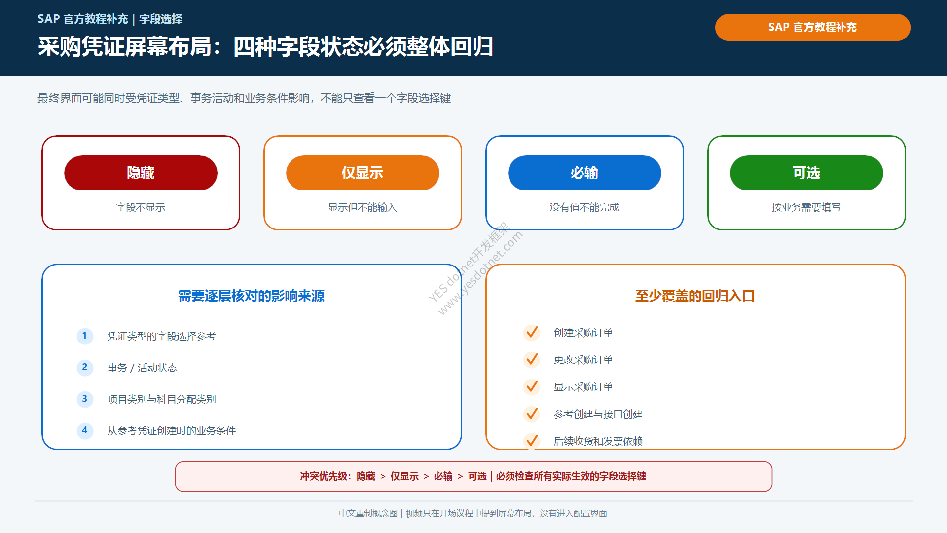Click the heading 需要逐层核对的影响来源
The image size is (947, 533).
click(252, 296)
